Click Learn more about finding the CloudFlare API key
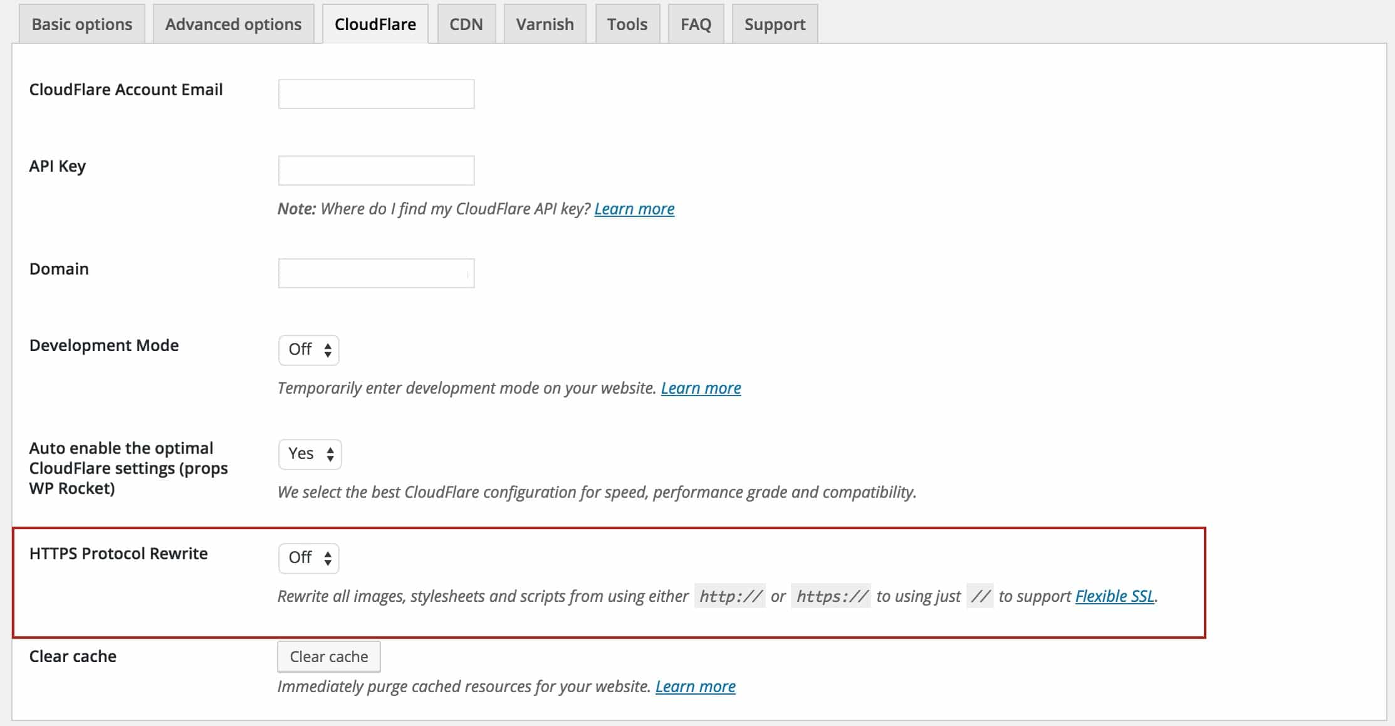The width and height of the screenshot is (1395, 726). [635, 209]
